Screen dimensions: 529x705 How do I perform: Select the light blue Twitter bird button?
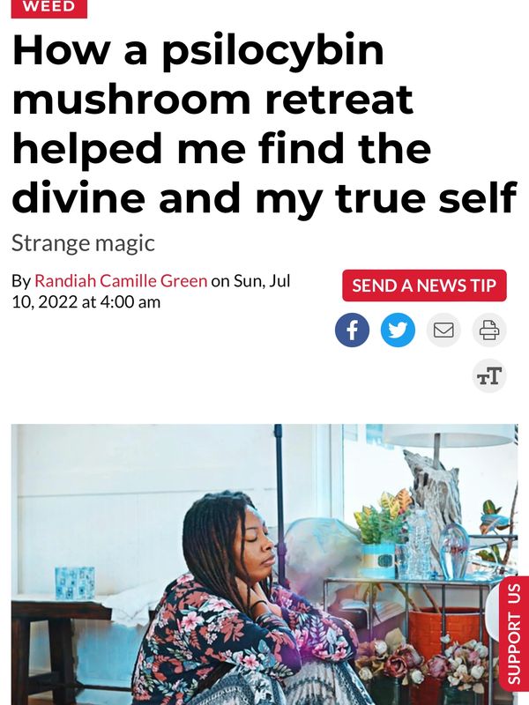click(x=398, y=330)
